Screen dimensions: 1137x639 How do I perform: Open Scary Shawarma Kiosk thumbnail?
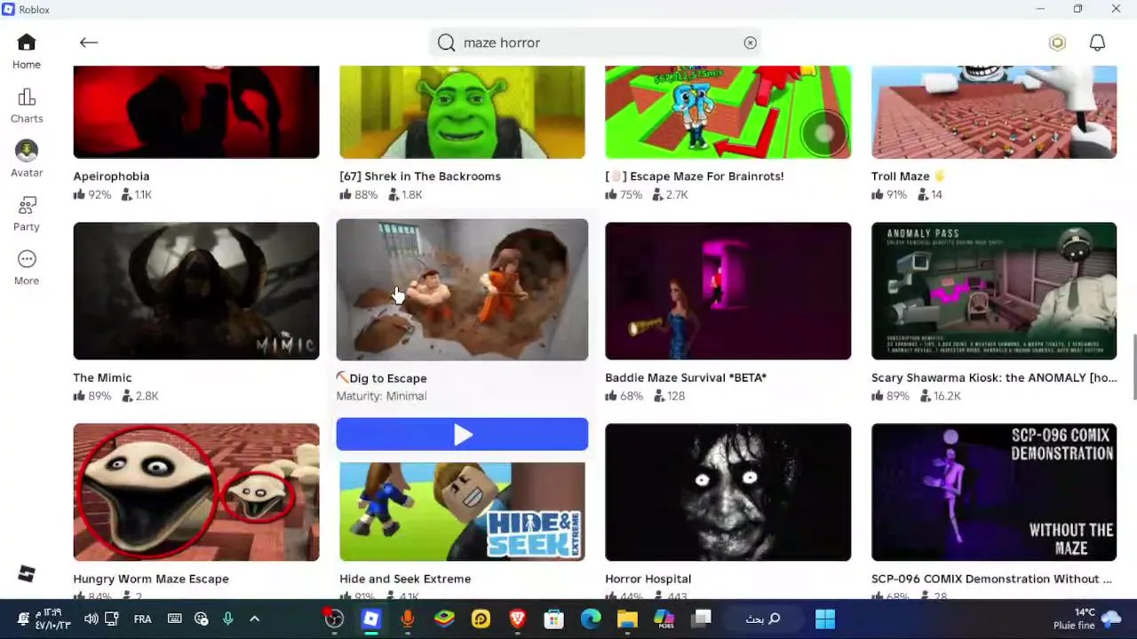coord(994,291)
